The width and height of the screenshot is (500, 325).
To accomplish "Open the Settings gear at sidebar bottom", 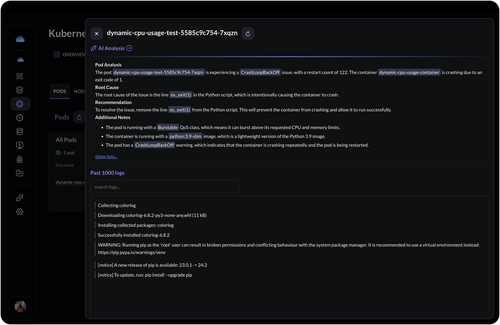I will [x=20, y=211].
